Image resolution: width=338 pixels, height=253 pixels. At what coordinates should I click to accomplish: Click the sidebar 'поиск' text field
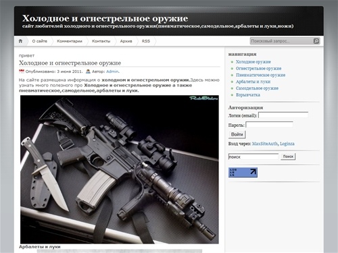click(254, 157)
